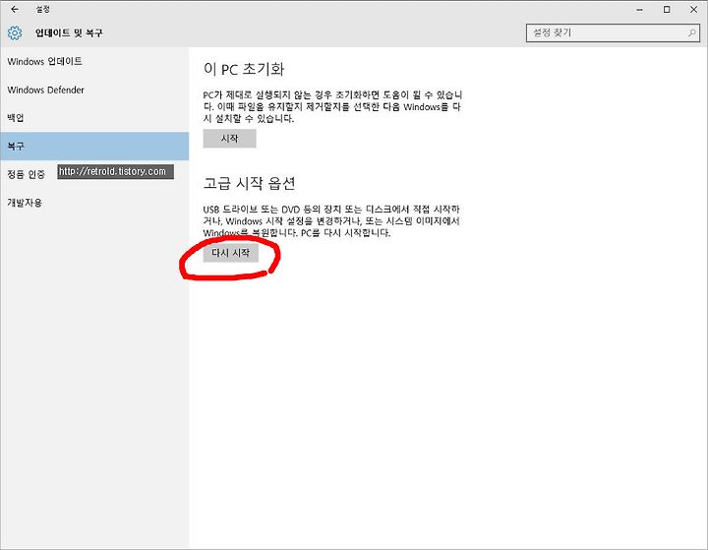Go back with the arrow icon
This screenshot has height=550, width=708.
tap(15, 9)
